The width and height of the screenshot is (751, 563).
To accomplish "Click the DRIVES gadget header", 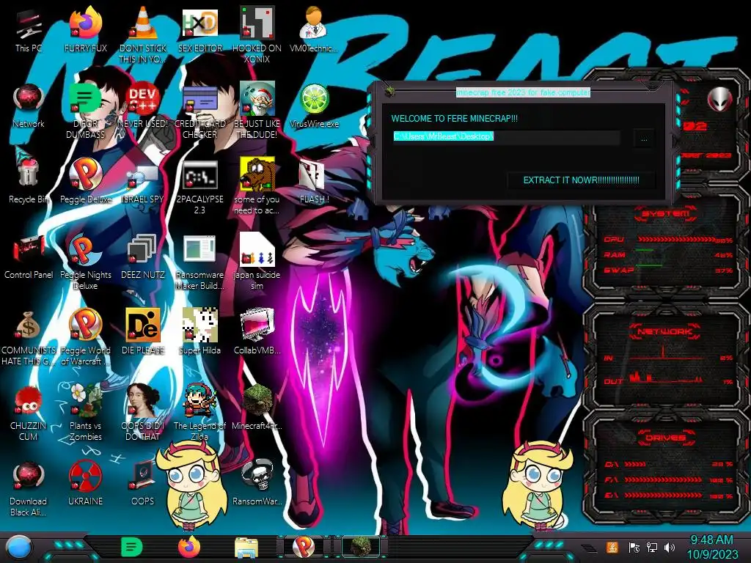I will [x=665, y=438].
